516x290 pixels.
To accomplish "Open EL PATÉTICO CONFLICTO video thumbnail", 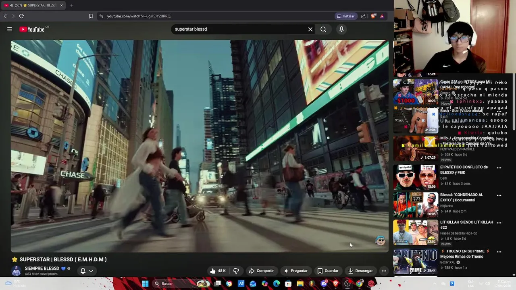I will click(x=416, y=177).
